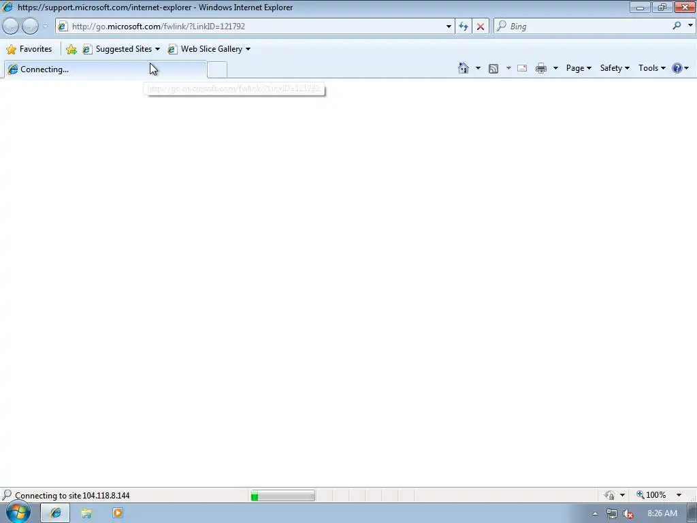Click the page loading progress bar
697x523 pixels.
[x=282, y=496]
